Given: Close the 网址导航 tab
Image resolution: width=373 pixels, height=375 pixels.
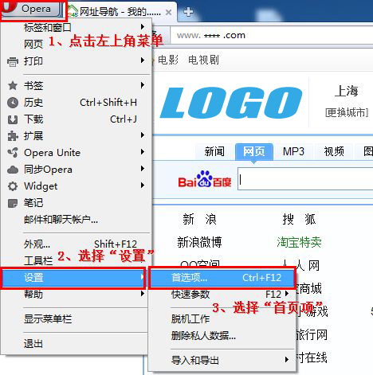Looking at the screenshot, I should pos(168,12).
